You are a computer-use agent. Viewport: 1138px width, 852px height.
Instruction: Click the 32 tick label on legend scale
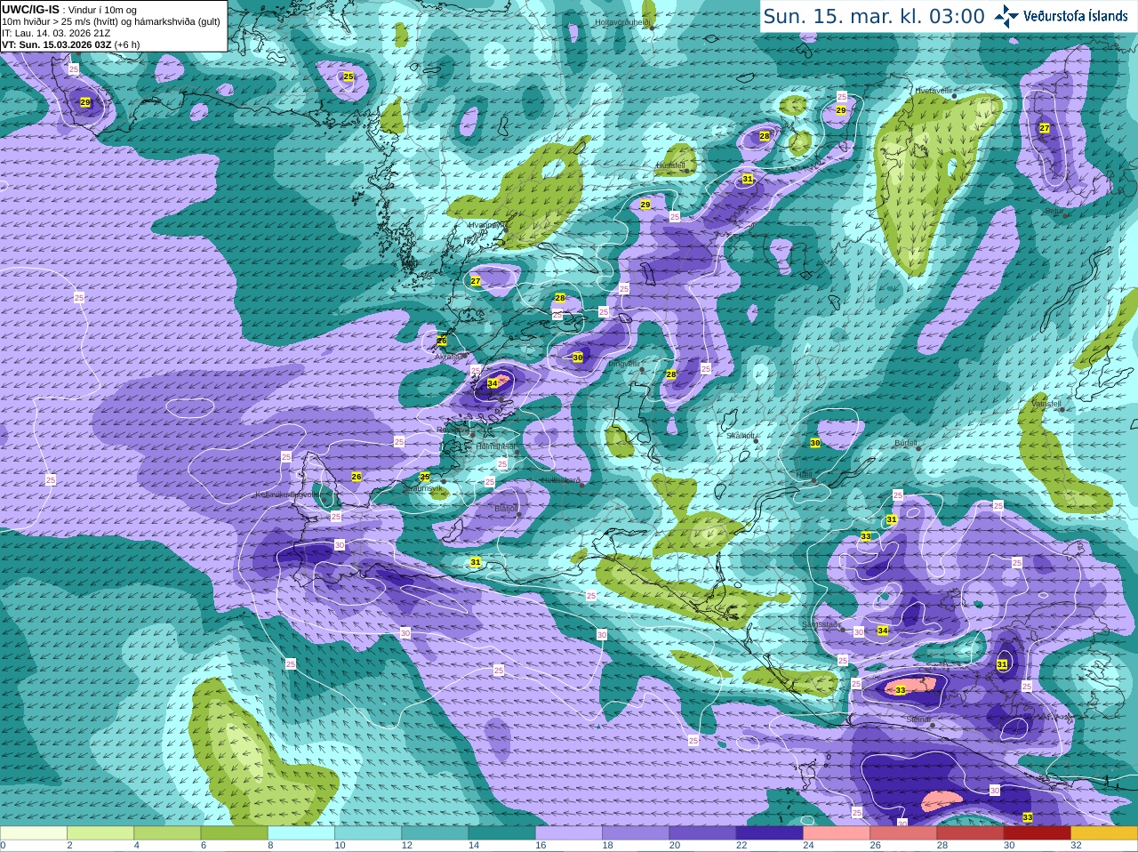tap(1076, 846)
